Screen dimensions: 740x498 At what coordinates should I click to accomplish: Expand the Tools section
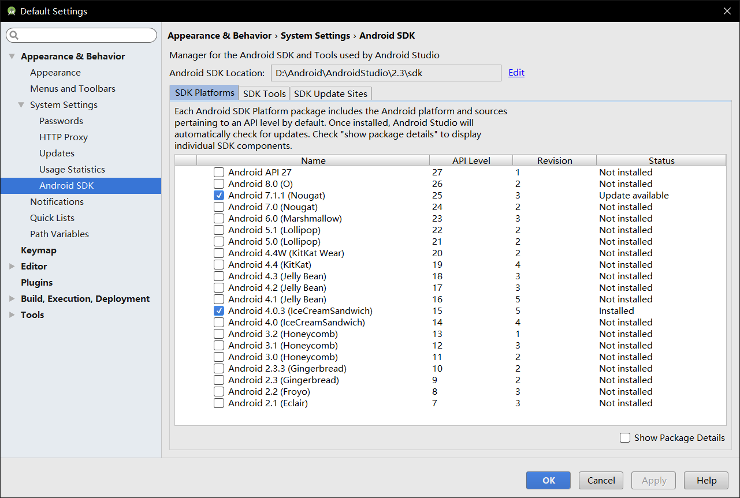(x=12, y=315)
